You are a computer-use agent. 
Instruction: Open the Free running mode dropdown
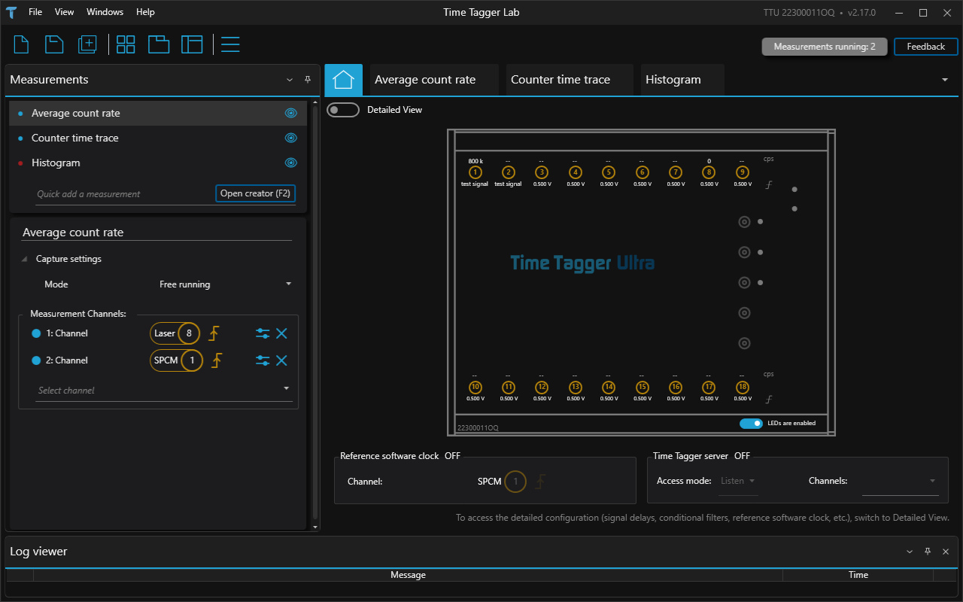(x=225, y=284)
